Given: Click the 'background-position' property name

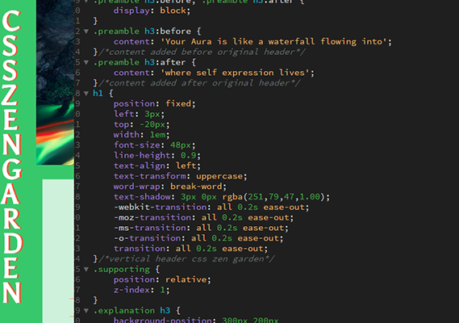Looking at the screenshot, I should click(x=162, y=320).
